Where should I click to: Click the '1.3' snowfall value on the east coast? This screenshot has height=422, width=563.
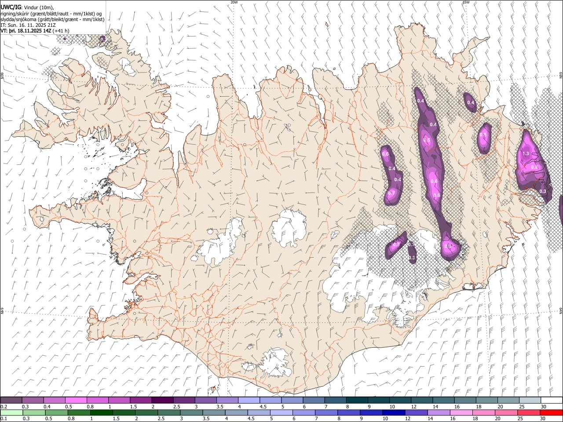tap(526, 153)
